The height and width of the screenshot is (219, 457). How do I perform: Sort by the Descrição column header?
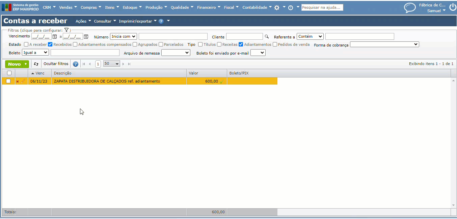tap(119, 73)
